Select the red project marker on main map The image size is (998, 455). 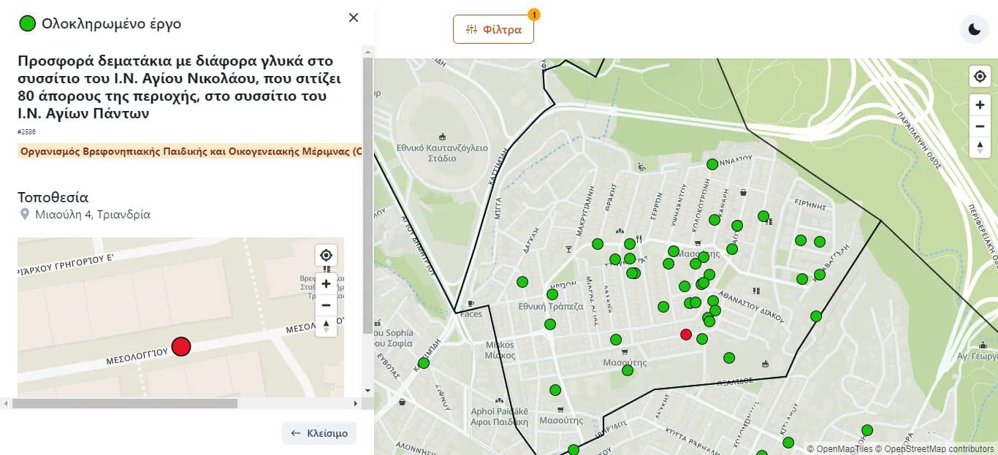pos(685,334)
